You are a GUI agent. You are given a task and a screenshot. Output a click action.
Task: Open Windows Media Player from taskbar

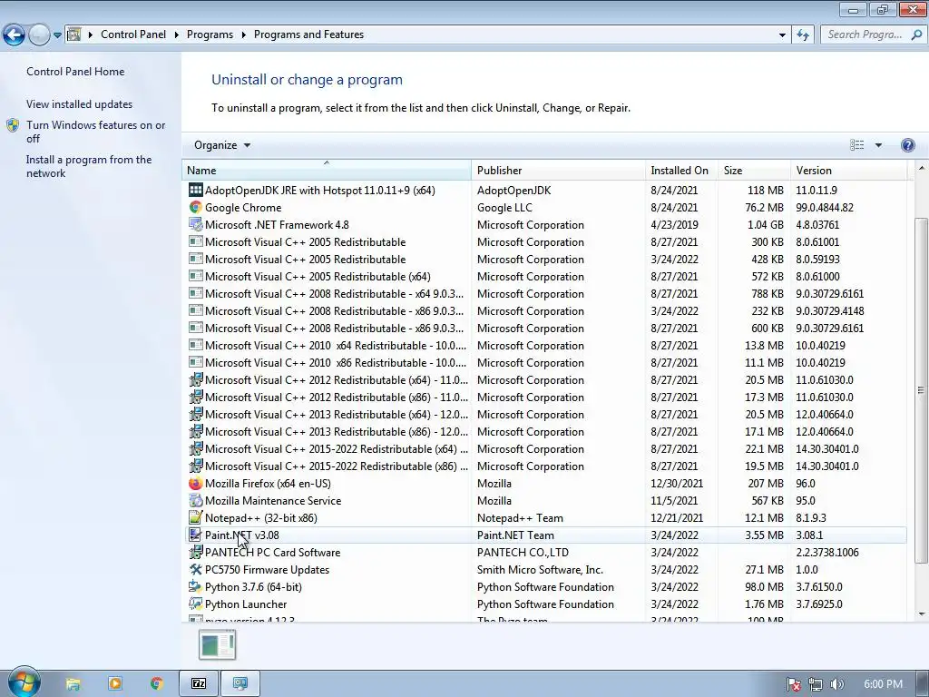click(115, 684)
